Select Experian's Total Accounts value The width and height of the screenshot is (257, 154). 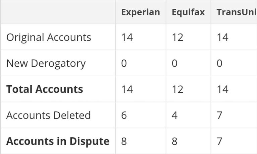pyautogui.click(x=127, y=89)
